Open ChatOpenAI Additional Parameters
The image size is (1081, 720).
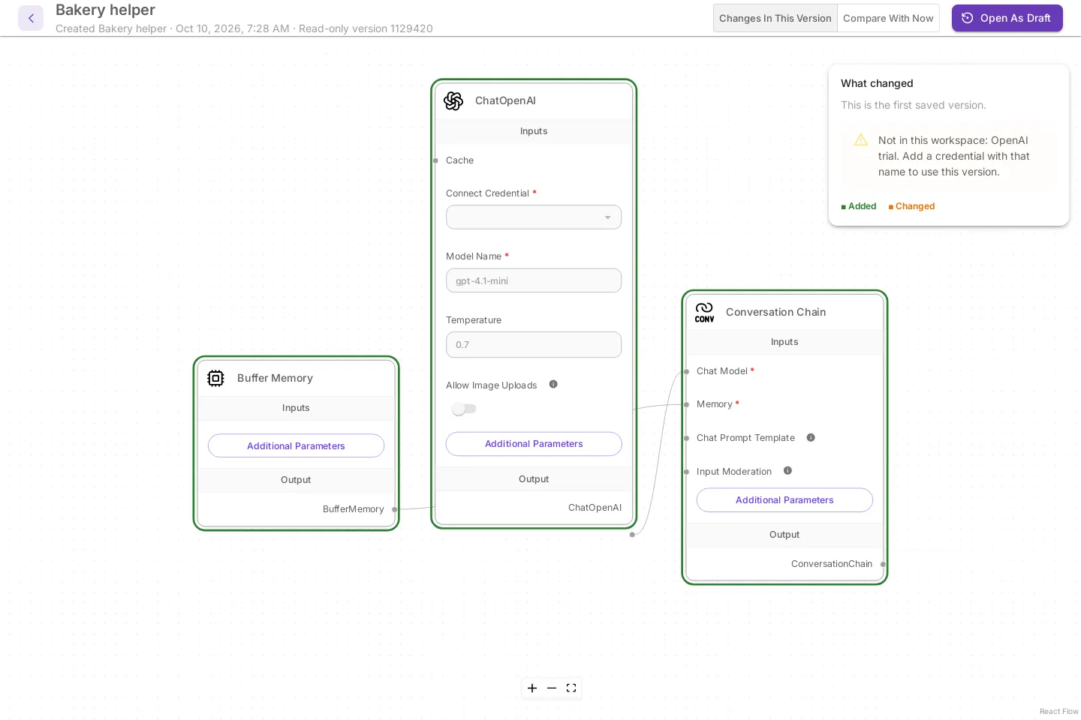click(534, 444)
